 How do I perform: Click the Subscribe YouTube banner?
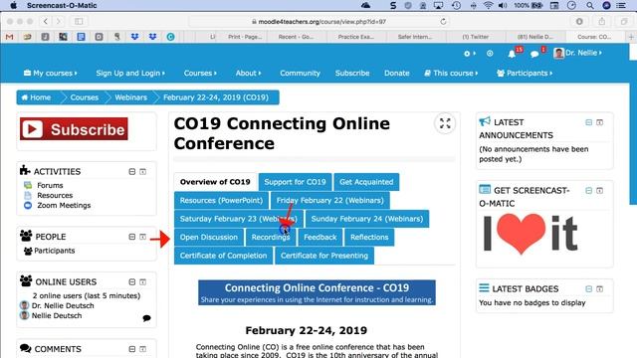click(x=74, y=129)
